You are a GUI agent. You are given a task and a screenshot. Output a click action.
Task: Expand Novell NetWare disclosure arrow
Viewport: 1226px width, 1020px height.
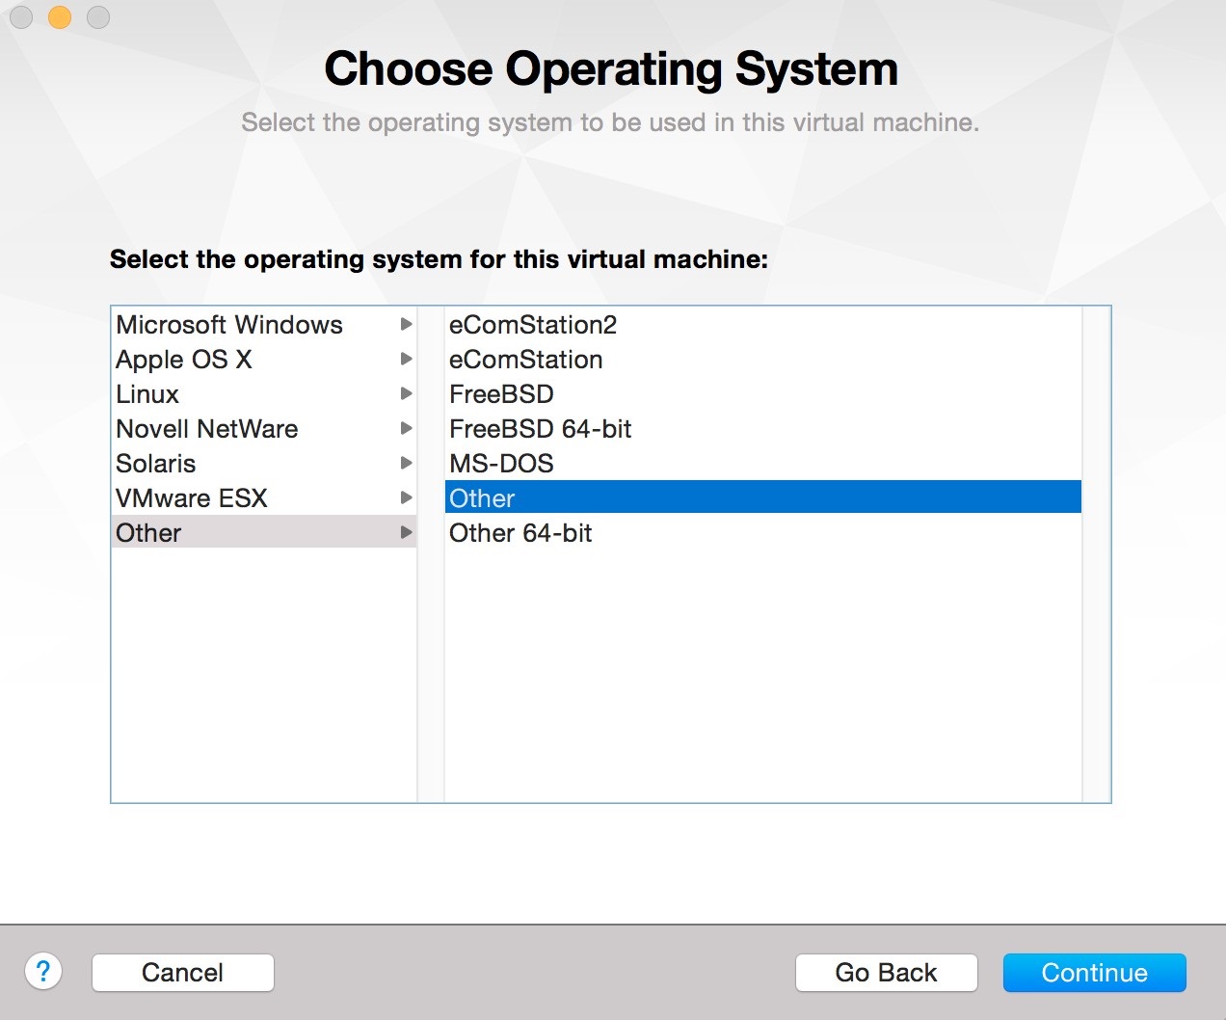click(406, 429)
